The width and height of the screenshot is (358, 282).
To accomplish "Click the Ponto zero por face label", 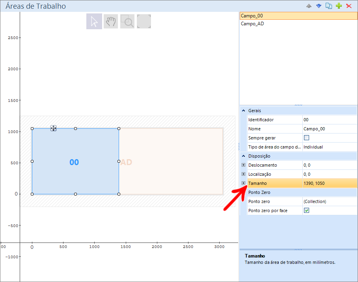I will click(268, 211).
